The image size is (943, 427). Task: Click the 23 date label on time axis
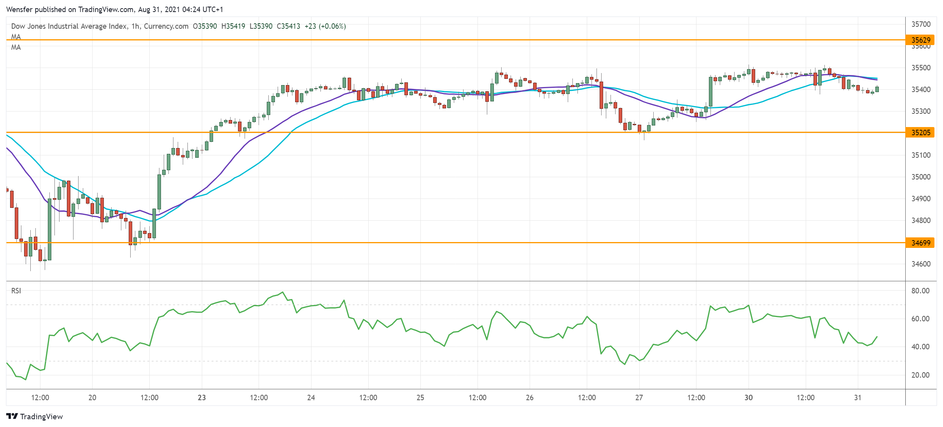[202, 398]
